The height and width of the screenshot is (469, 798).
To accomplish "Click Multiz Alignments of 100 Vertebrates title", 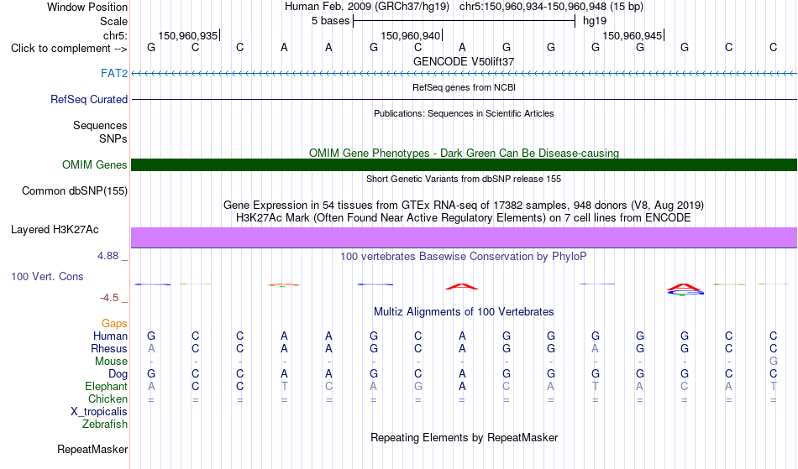I will (x=464, y=312).
